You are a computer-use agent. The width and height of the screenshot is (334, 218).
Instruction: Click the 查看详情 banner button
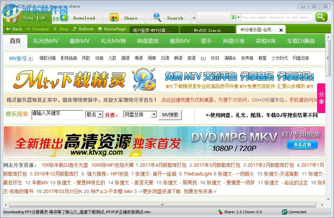302,145
